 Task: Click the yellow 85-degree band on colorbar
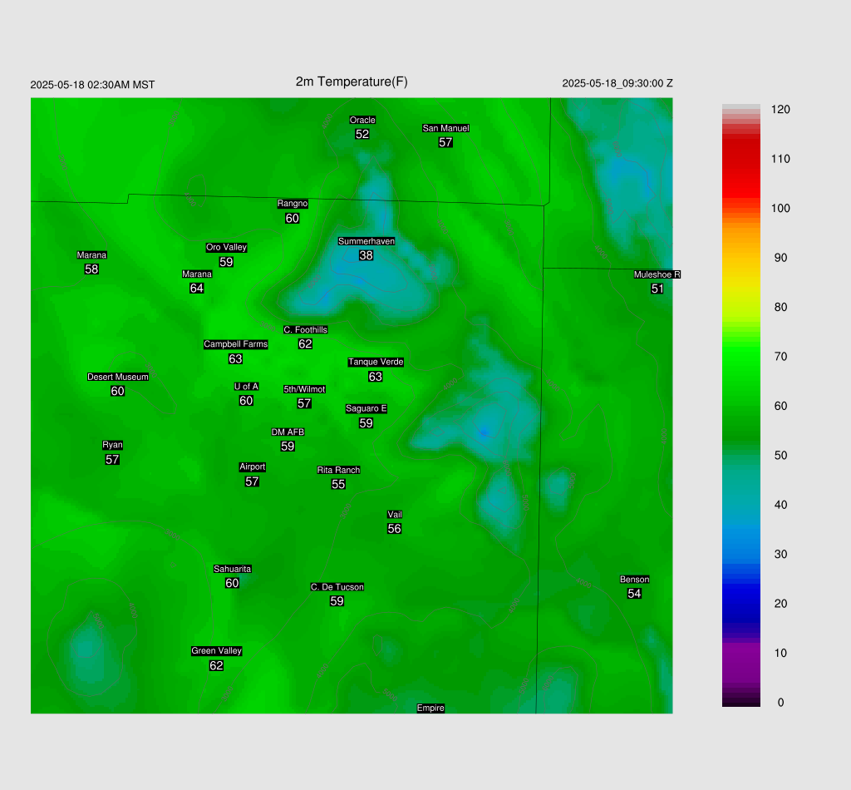[x=740, y=283]
